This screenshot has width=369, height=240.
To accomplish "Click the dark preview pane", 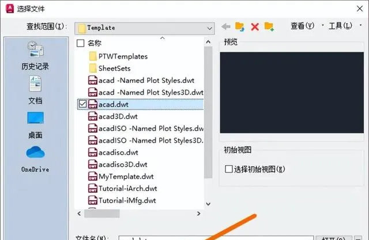I will (x=292, y=93).
